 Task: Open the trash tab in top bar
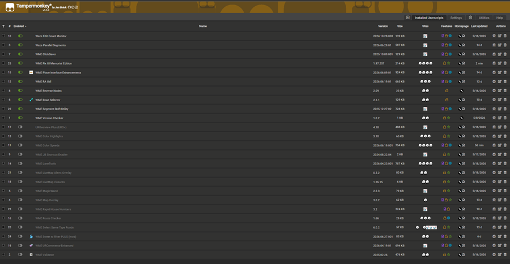coord(470,18)
